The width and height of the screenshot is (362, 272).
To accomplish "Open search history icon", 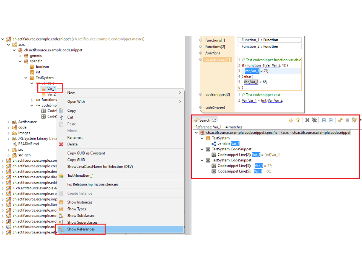I will pos(354,120).
